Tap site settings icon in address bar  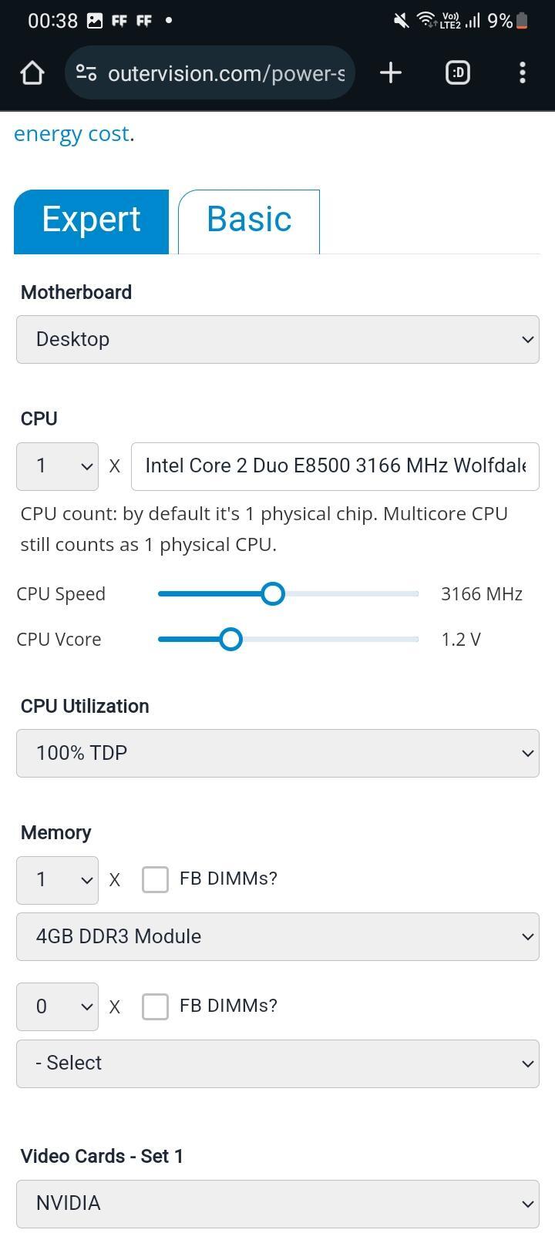(86, 73)
